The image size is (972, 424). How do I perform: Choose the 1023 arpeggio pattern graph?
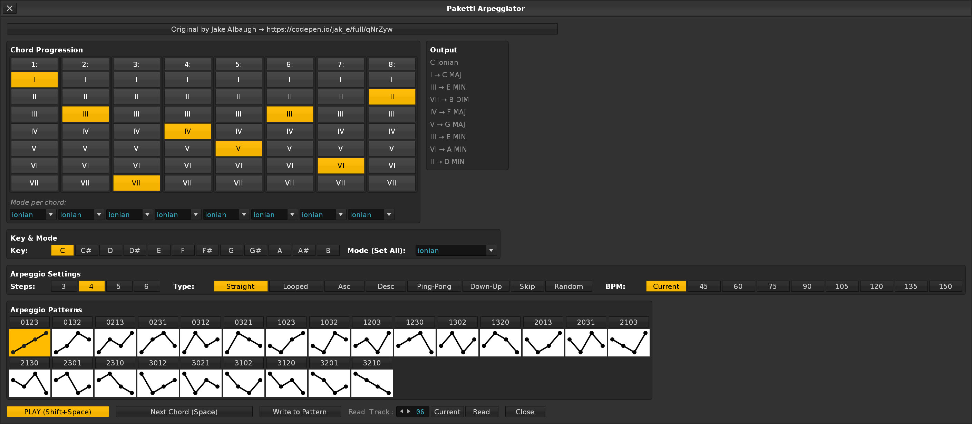286,342
